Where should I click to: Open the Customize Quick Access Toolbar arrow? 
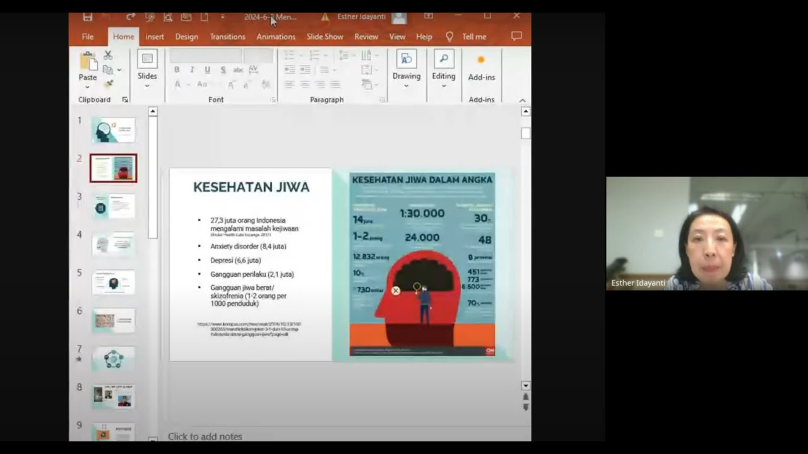223,16
